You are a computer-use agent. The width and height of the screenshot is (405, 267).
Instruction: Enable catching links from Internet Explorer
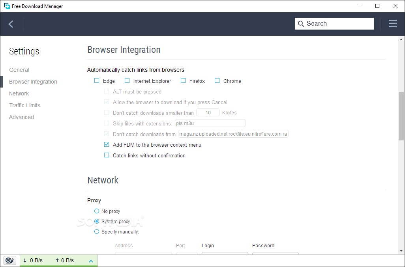127,81
